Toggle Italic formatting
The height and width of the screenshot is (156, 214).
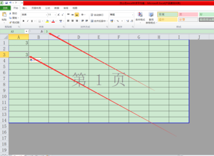[x=28, y=21]
